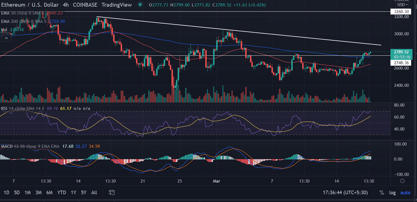Toggle log scale on price axis

tap(392, 193)
